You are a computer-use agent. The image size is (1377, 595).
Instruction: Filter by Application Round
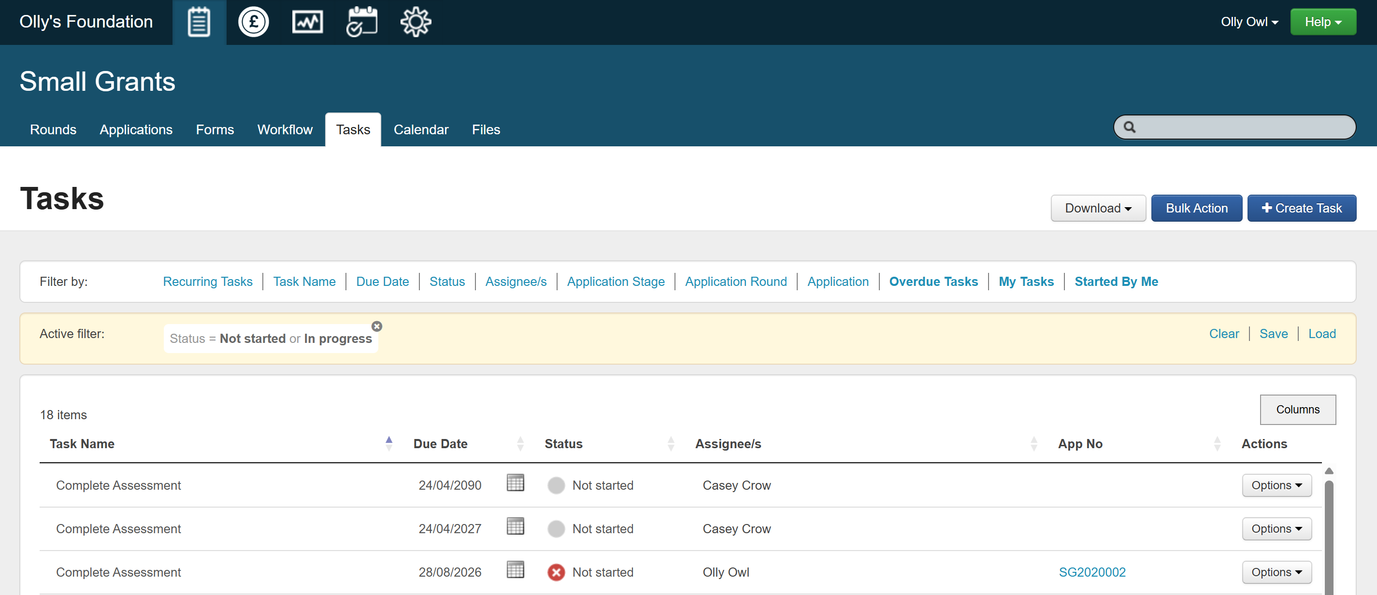(x=735, y=282)
